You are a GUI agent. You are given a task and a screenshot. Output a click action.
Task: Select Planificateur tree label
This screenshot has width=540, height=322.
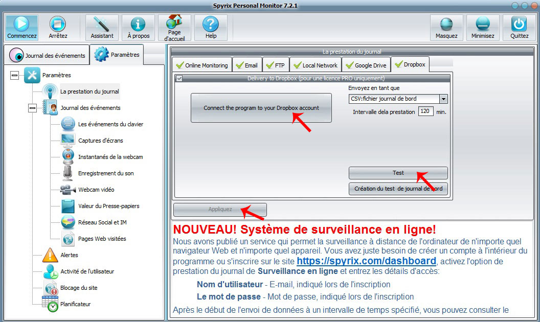pyautogui.click(x=75, y=304)
